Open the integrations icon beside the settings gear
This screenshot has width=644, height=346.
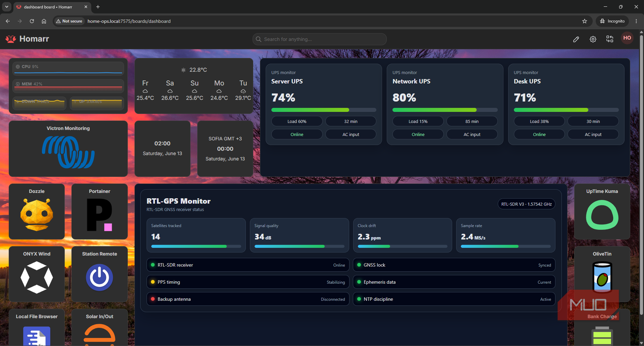click(610, 39)
